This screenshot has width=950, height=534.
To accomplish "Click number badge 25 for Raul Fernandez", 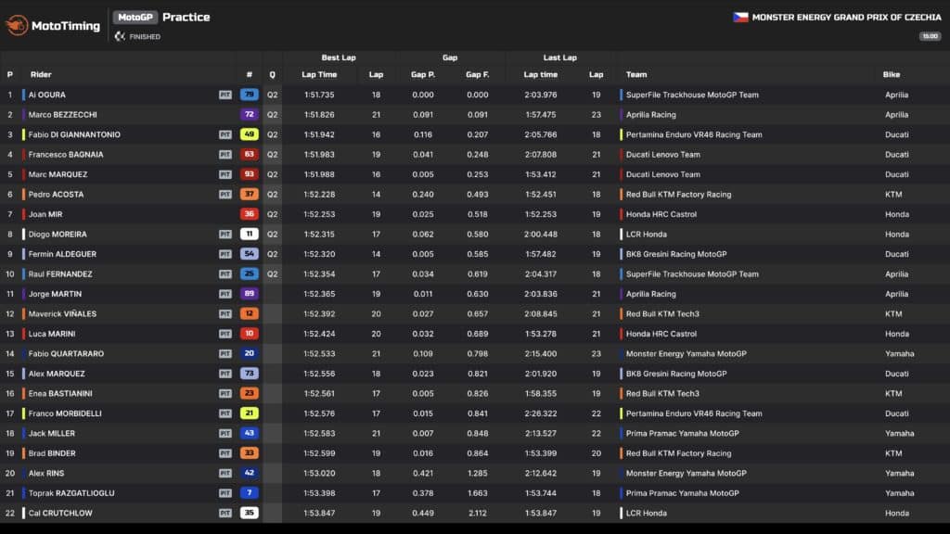I will (x=249, y=273).
